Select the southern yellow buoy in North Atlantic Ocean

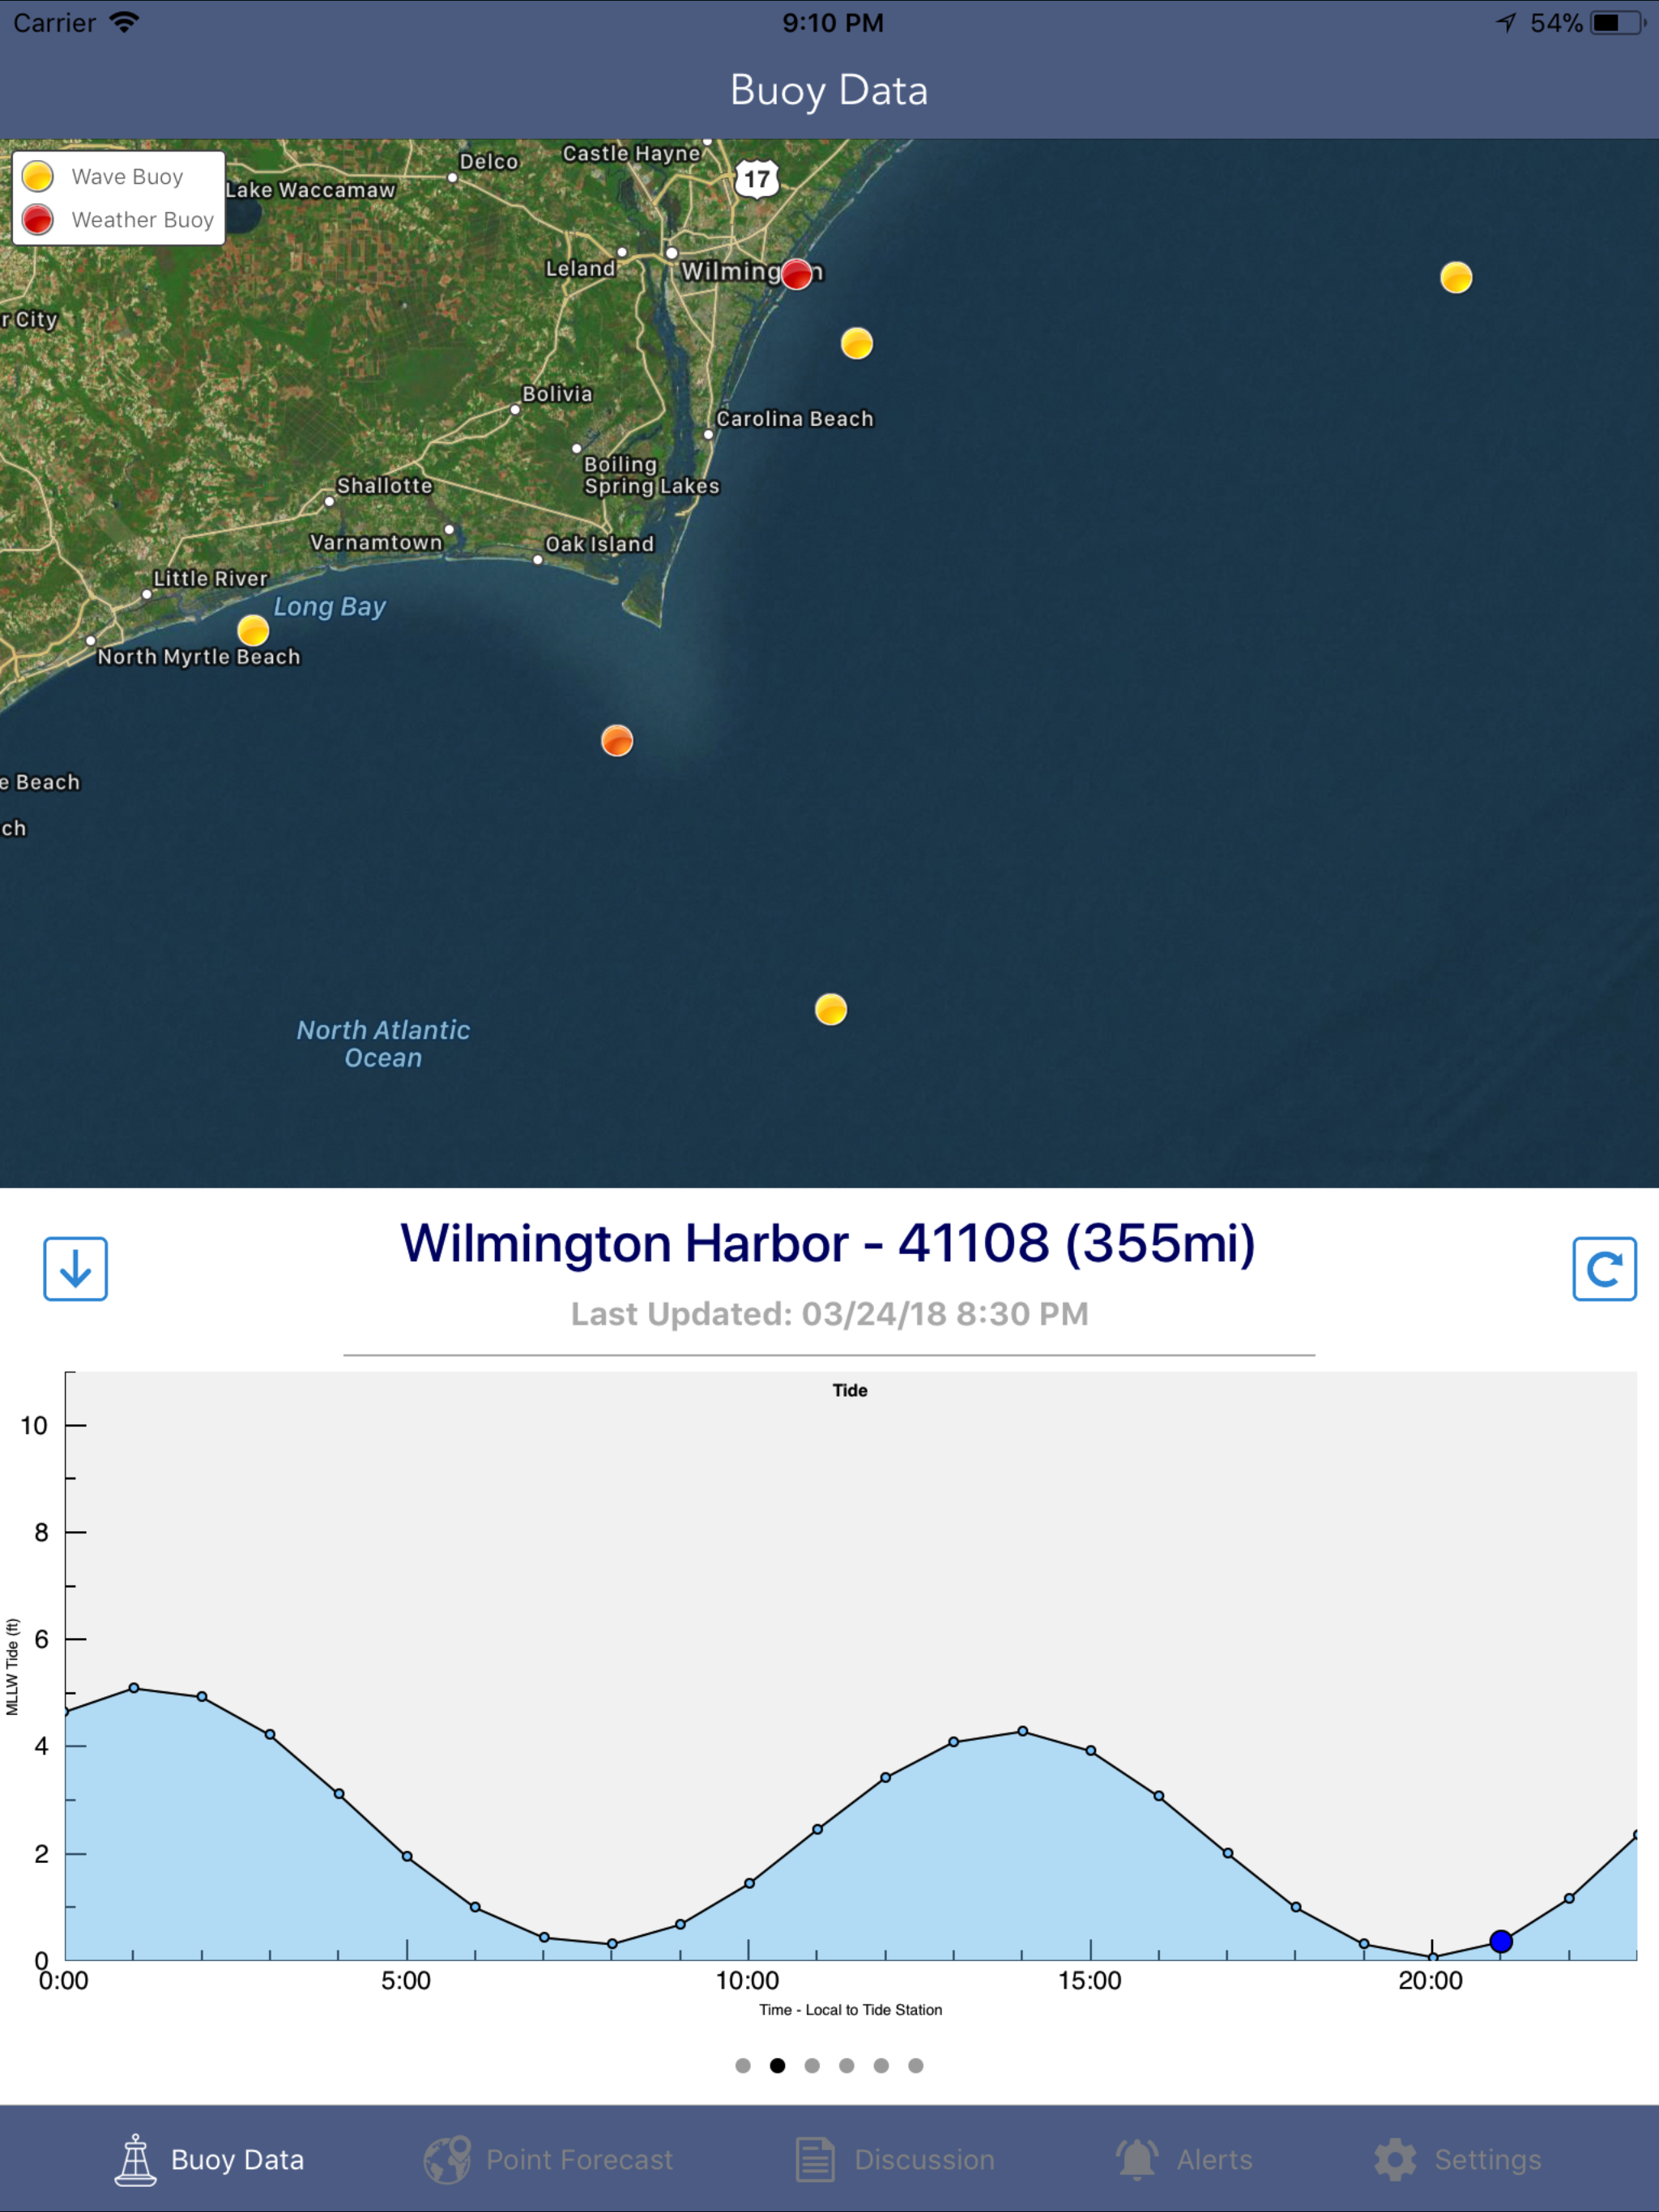[830, 1010]
